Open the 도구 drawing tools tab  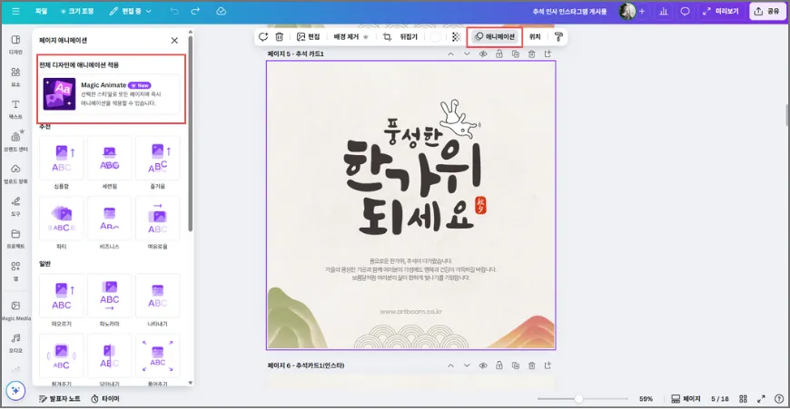pyautogui.click(x=15, y=206)
